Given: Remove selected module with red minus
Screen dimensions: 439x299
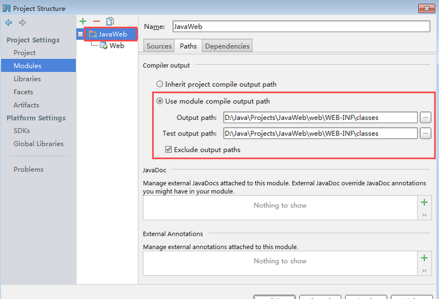Looking at the screenshot, I should pyautogui.click(x=97, y=21).
